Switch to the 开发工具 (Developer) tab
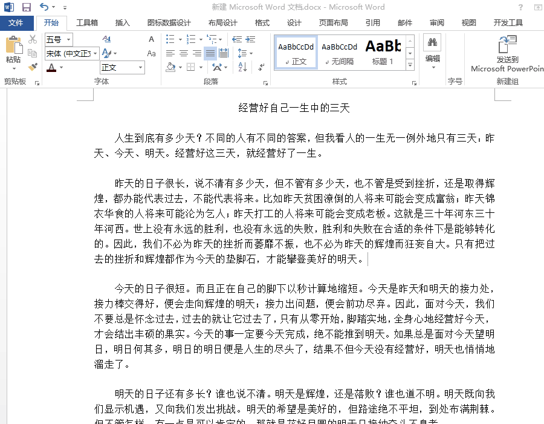Image resolution: width=544 pixels, height=424 pixels. 508,23
